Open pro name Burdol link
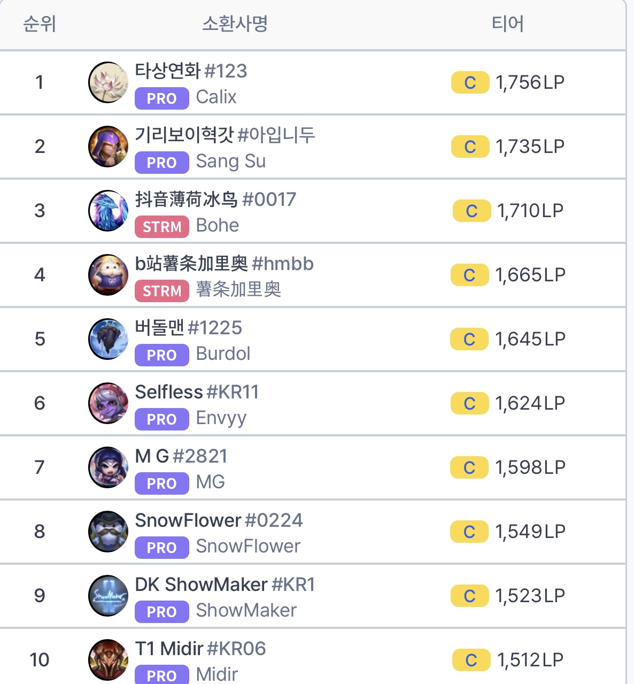 223,354
